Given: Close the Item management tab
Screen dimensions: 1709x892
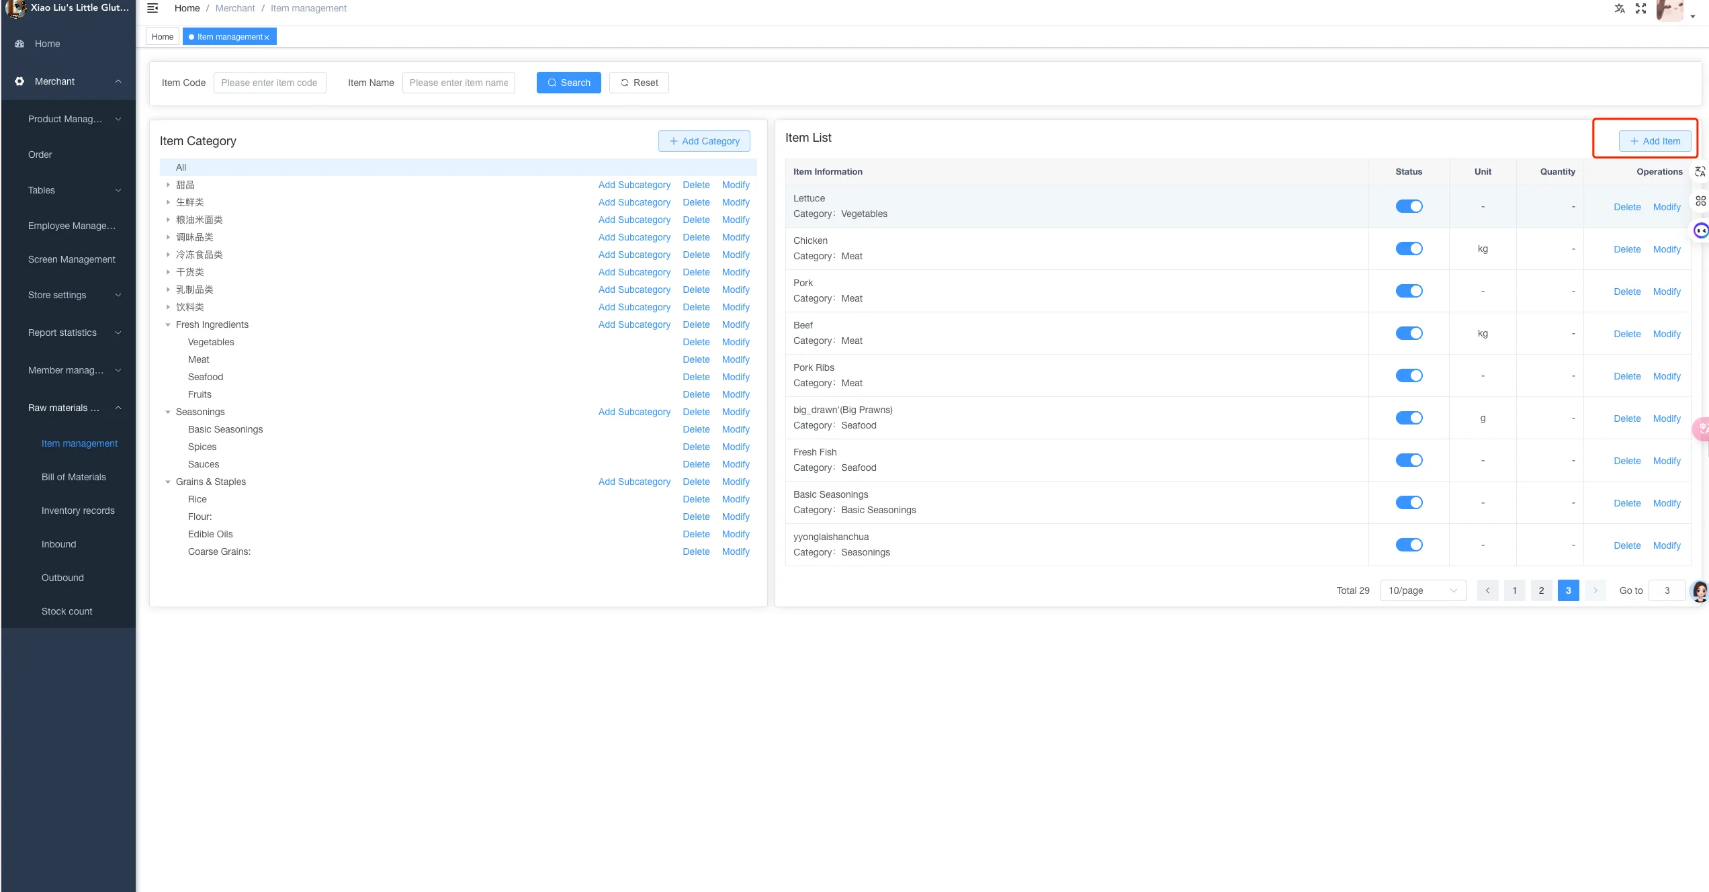Looking at the screenshot, I should pyautogui.click(x=267, y=38).
